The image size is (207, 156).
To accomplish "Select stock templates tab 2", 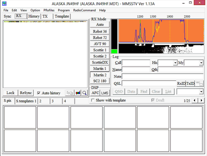I will tap(44, 101).
